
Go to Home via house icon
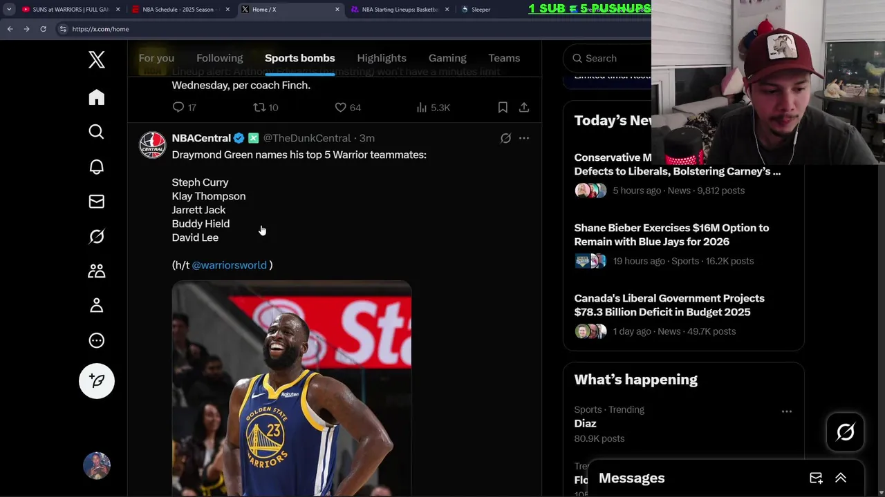[x=97, y=97]
